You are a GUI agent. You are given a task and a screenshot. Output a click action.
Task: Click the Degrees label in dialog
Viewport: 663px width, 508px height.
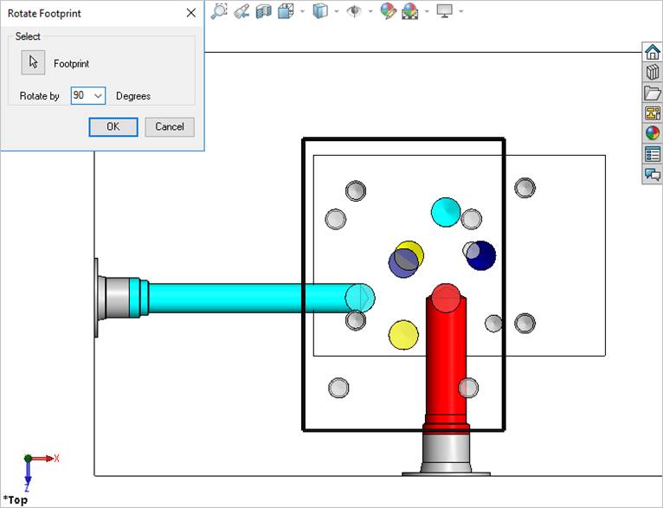click(x=133, y=96)
